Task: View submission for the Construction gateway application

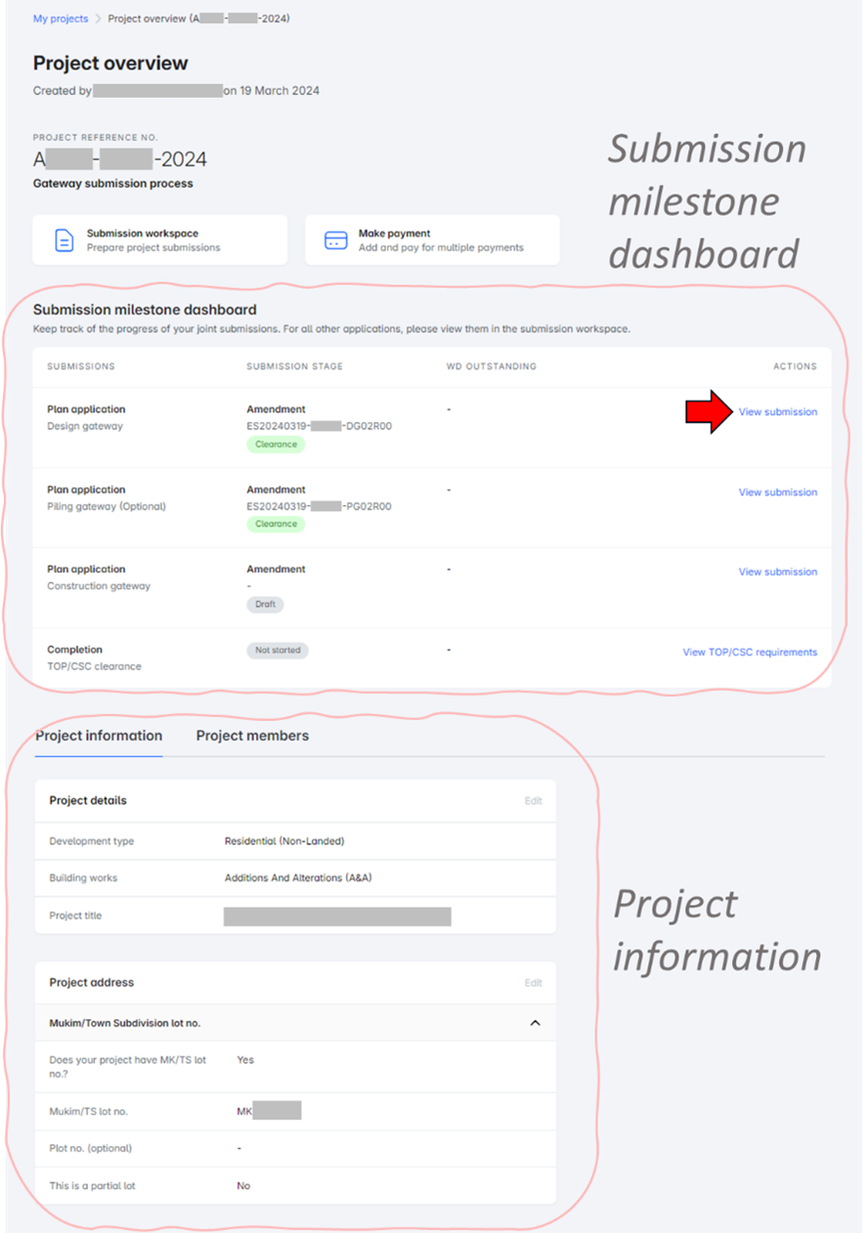Action: click(777, 572)
